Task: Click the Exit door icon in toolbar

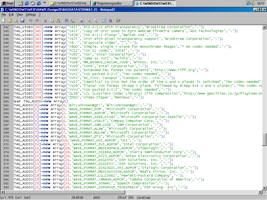Action: pos(118,21)
